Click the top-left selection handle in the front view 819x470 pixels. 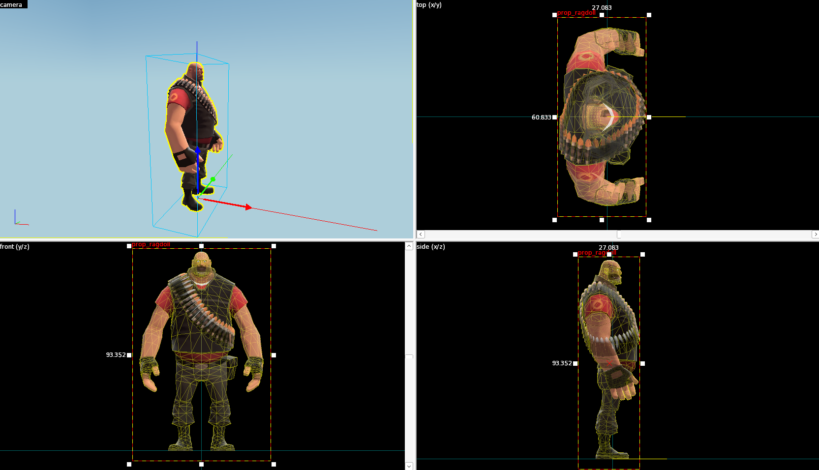[129, 246]
